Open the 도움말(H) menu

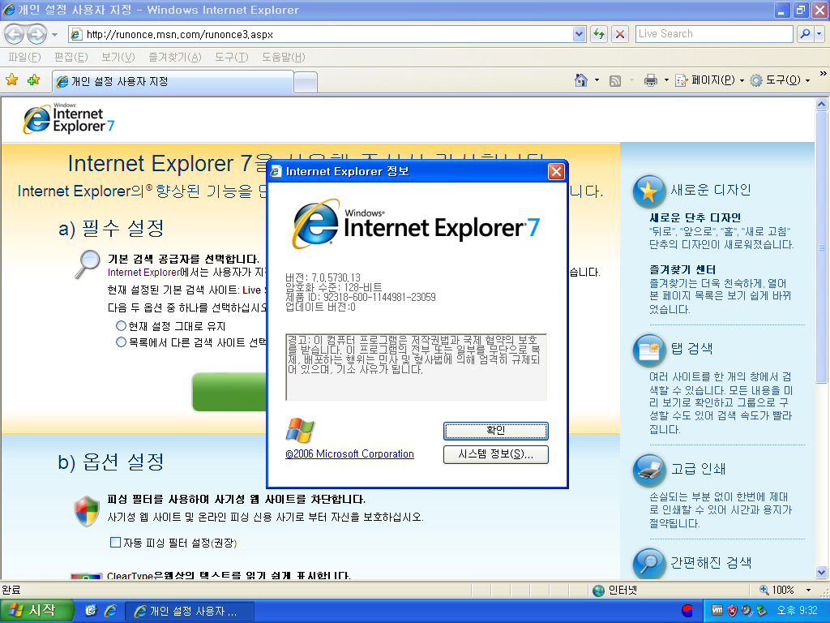pyautogui.click(x=283, y=57)
